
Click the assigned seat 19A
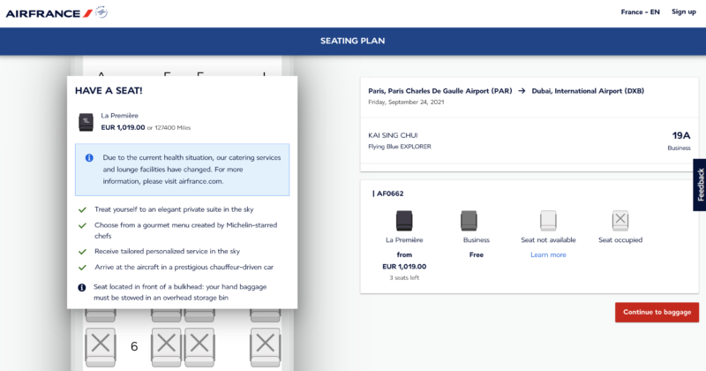(680, 135)
